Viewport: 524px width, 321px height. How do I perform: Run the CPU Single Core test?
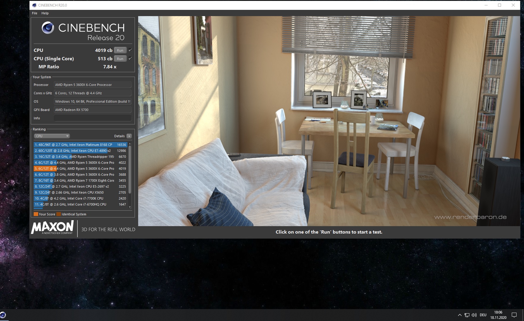pos(120,59)
